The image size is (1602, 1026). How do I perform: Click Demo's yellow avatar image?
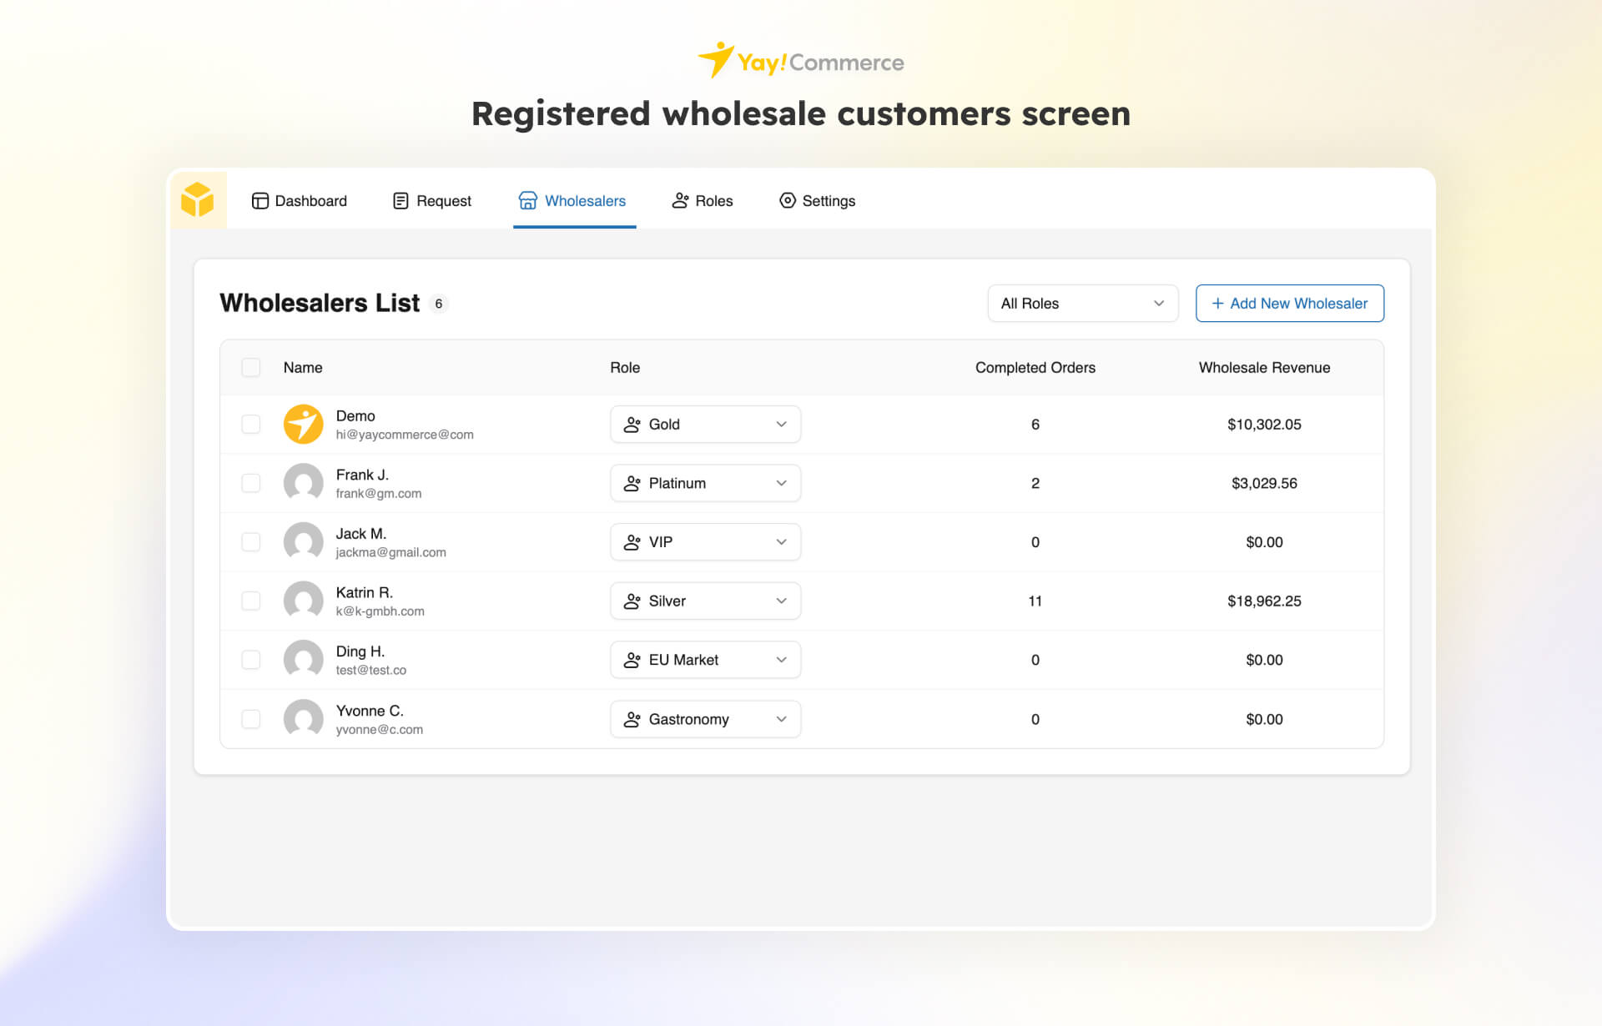point(303,425)
